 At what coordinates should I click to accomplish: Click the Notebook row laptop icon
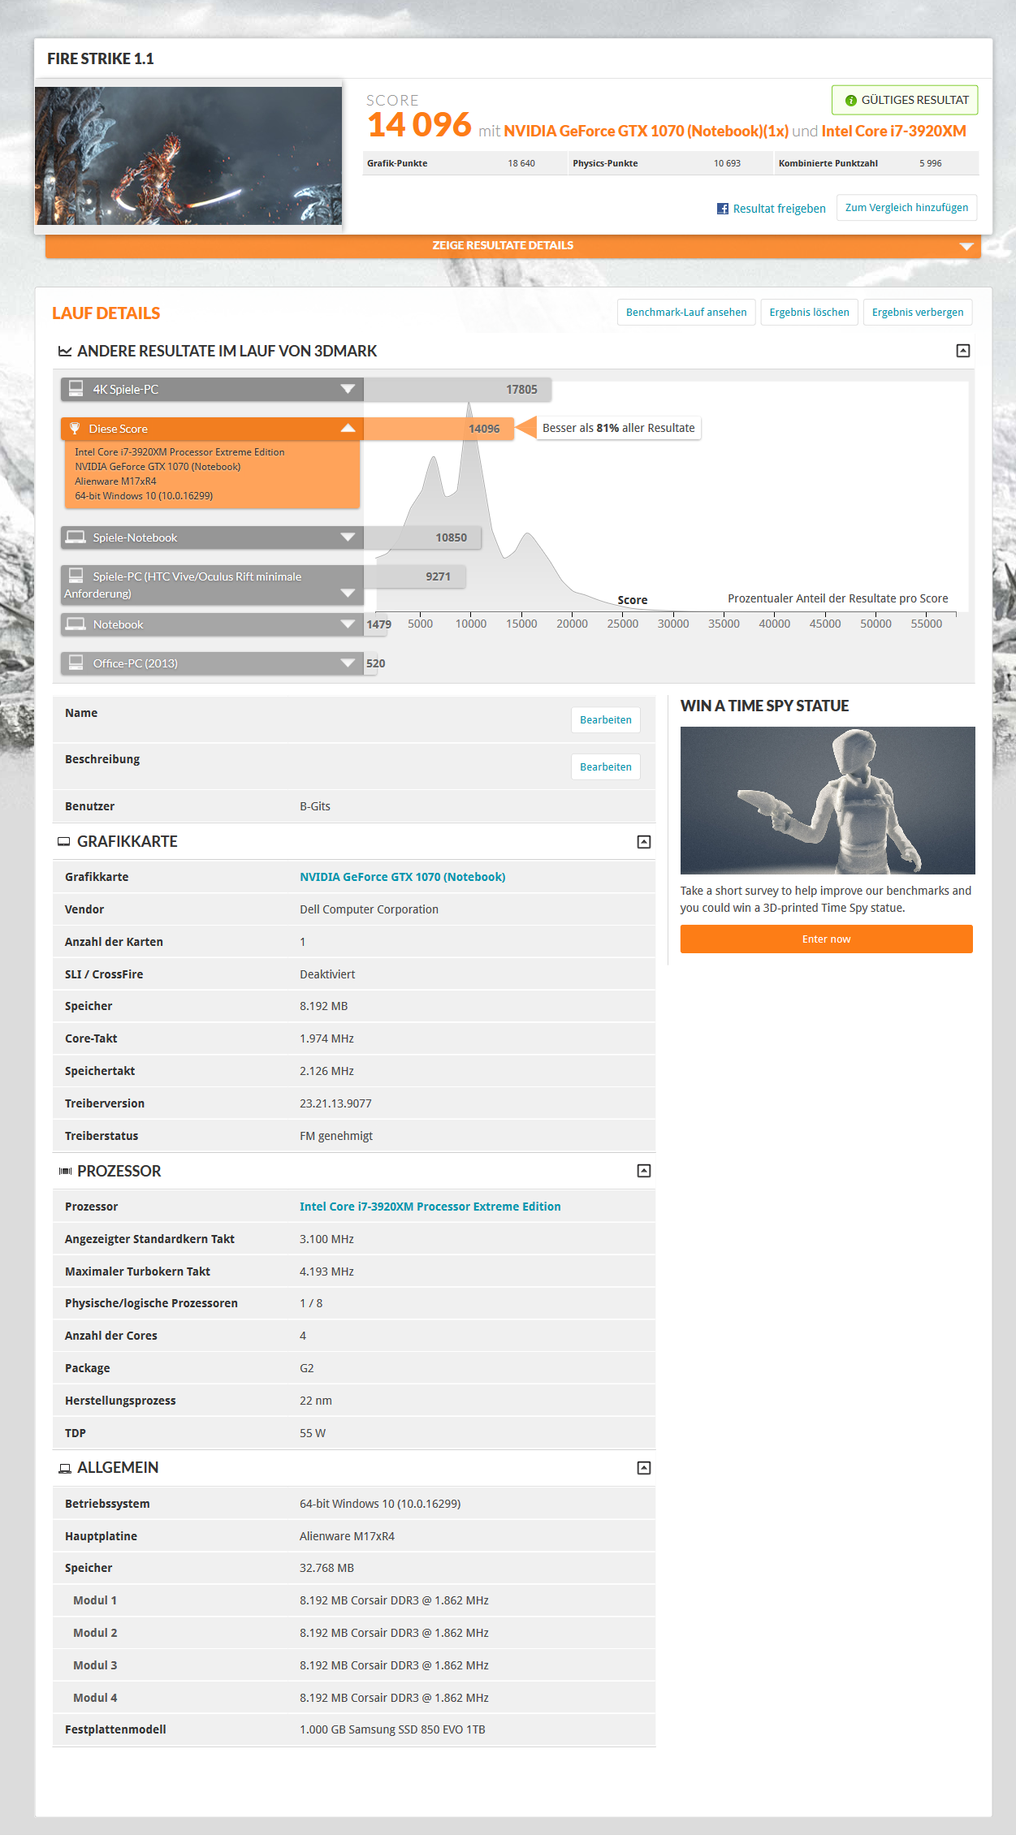76,624
